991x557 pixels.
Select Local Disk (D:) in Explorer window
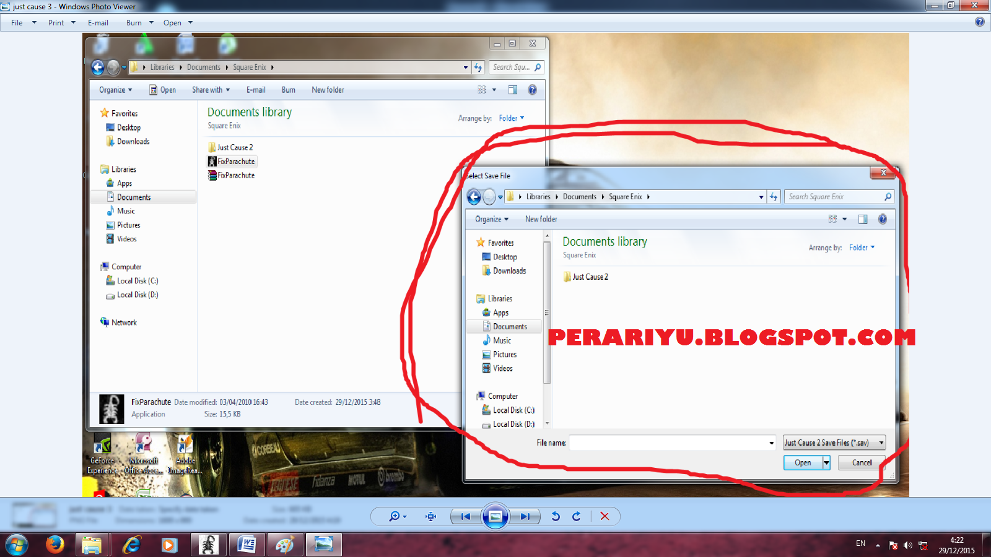[133, 295]
